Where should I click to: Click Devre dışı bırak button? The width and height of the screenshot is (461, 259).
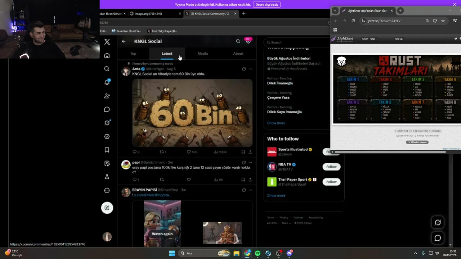(267, 5)
